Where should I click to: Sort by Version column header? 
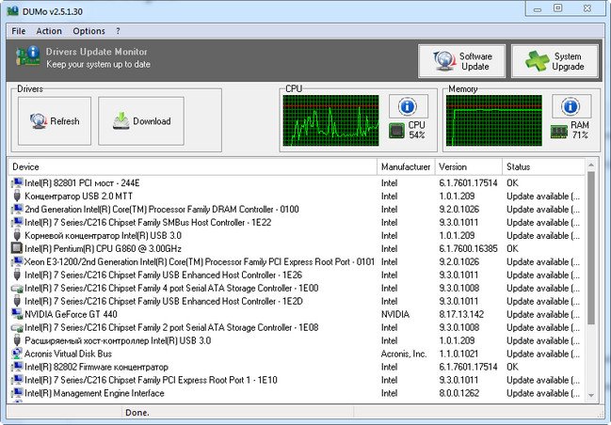tap(469, 167)
